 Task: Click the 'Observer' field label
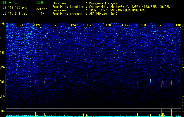(59, 3)
